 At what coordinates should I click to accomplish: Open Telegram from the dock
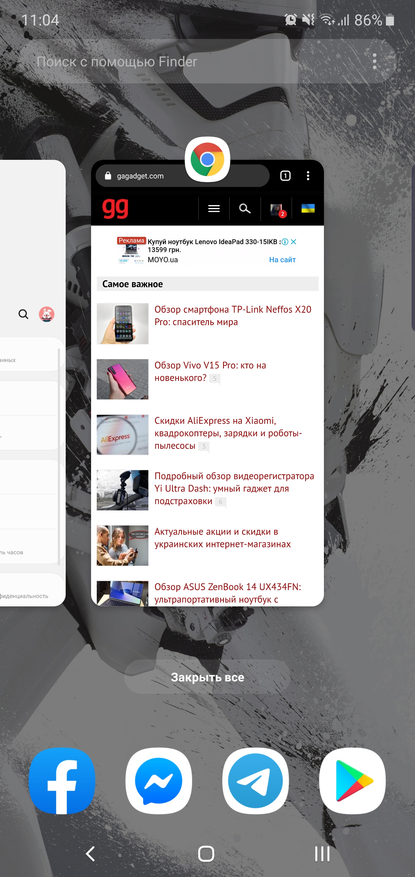(255, 781)
